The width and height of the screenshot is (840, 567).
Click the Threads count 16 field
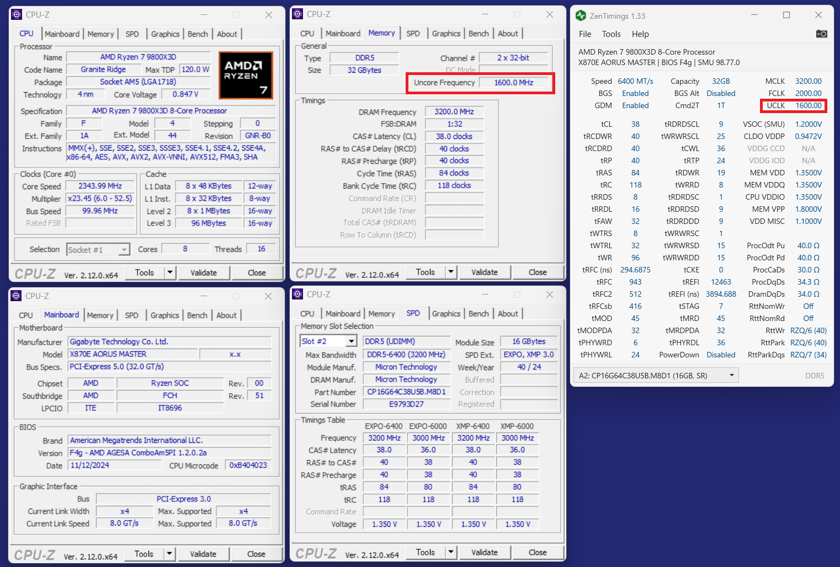click(261, 249)
